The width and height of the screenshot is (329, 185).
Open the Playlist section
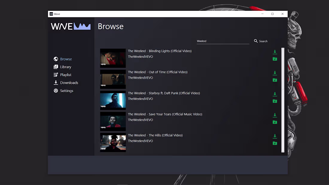tap(65, 75)
